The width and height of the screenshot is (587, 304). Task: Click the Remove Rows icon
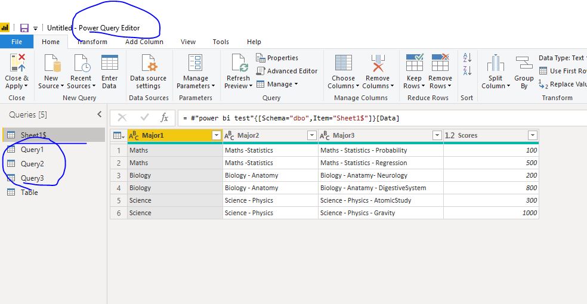[x=440, y=62]
